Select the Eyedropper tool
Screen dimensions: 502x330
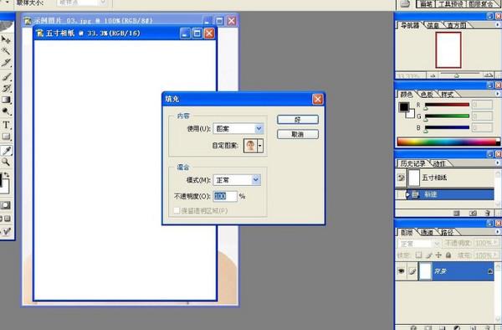click(6, 150)
